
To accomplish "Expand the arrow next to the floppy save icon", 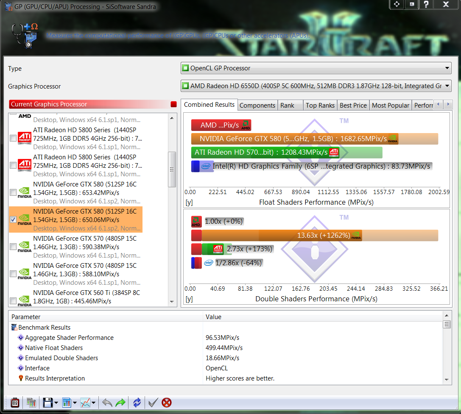I will [56, 403].
